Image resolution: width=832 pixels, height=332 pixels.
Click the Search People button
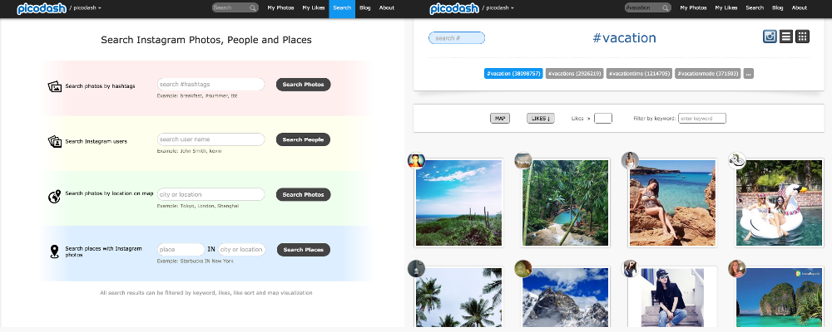coord(303,139)
